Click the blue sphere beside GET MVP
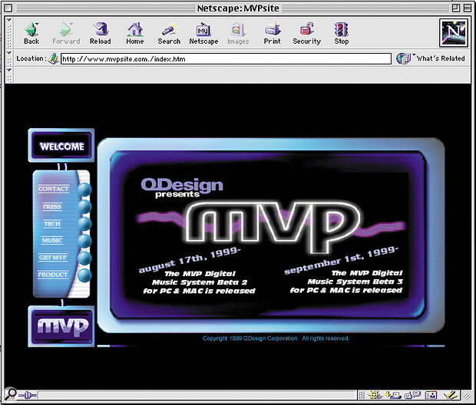The height and width of the screenshot is (405, 476). (x=84, y=258)
